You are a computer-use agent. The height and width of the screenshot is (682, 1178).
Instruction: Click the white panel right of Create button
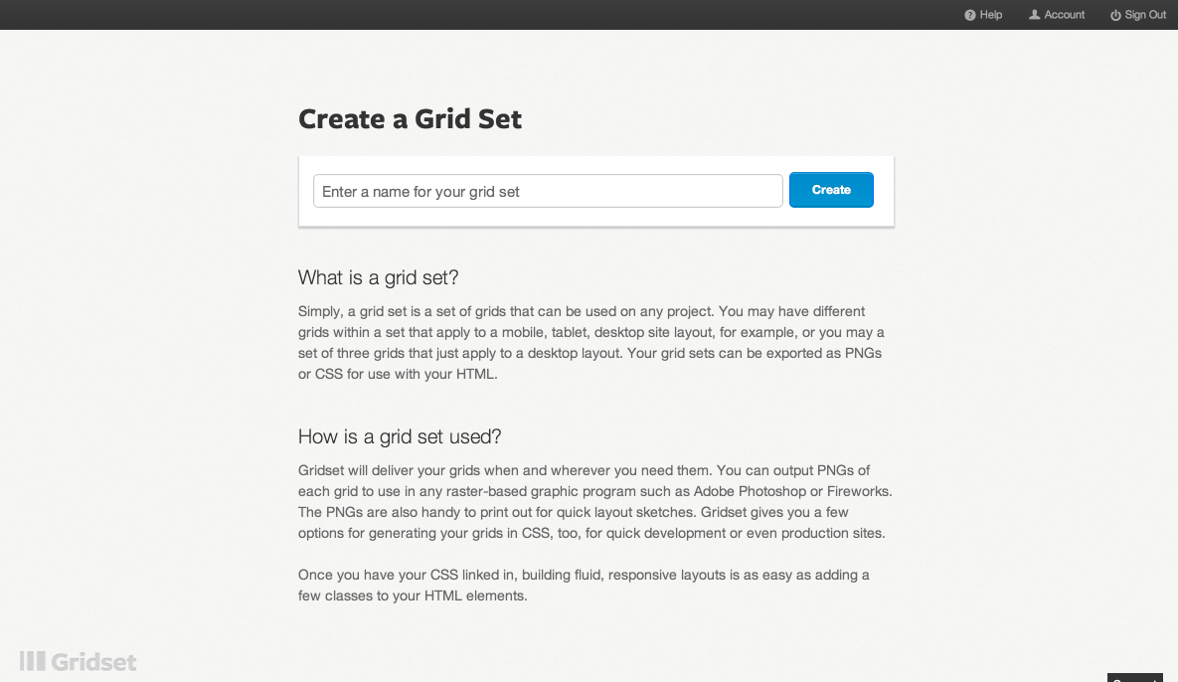(884, 191)
